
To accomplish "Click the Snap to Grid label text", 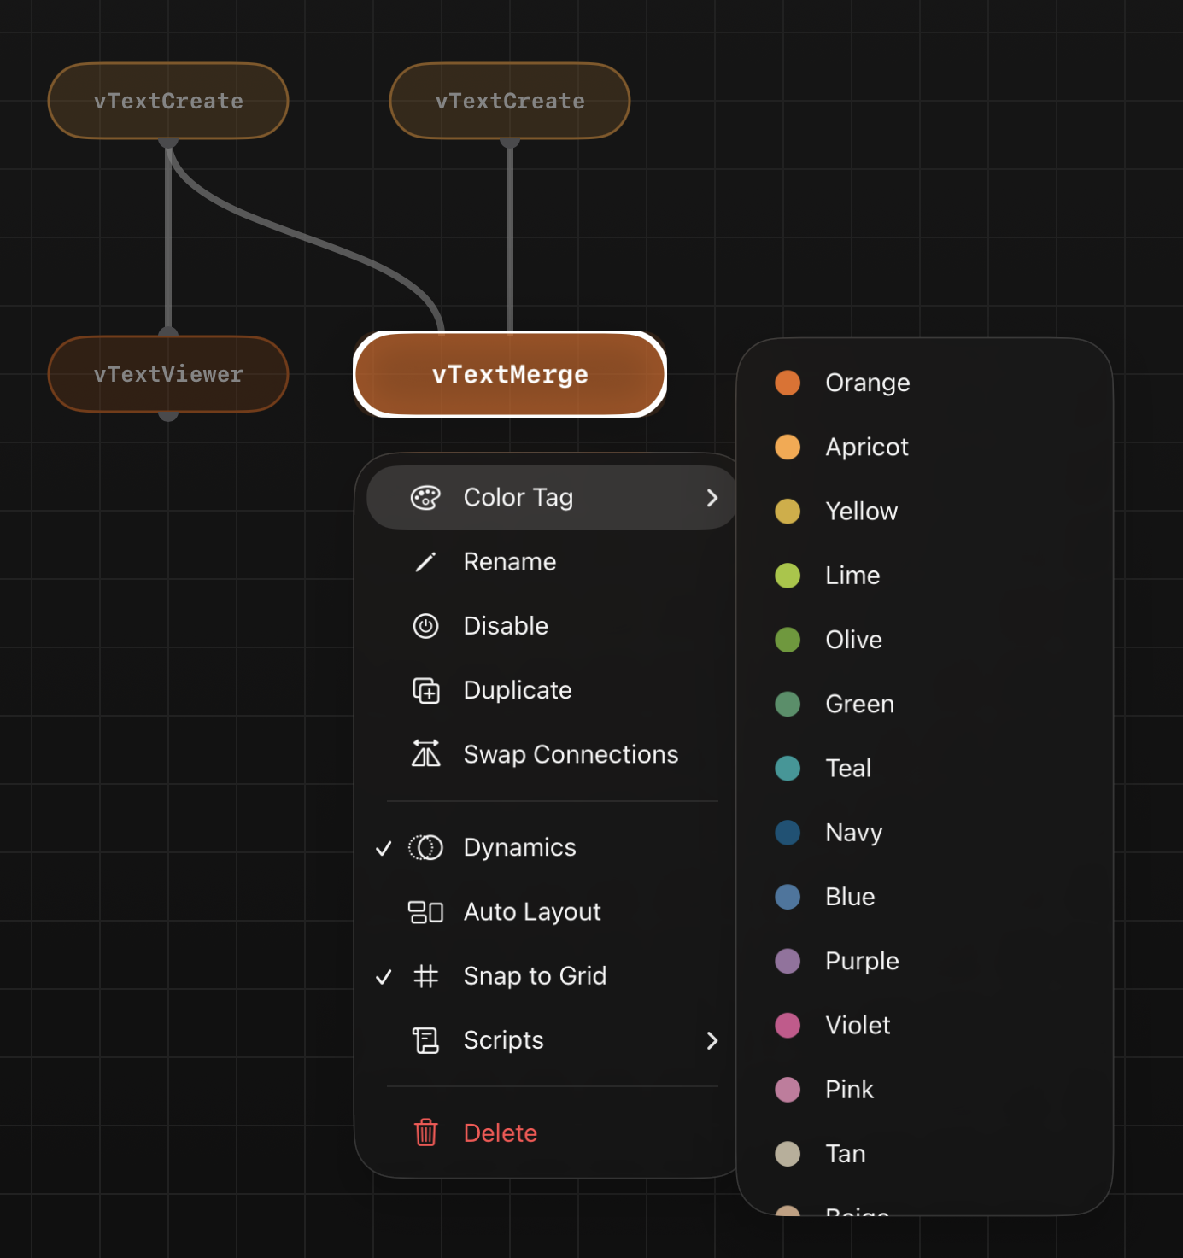I will (535, 976).
